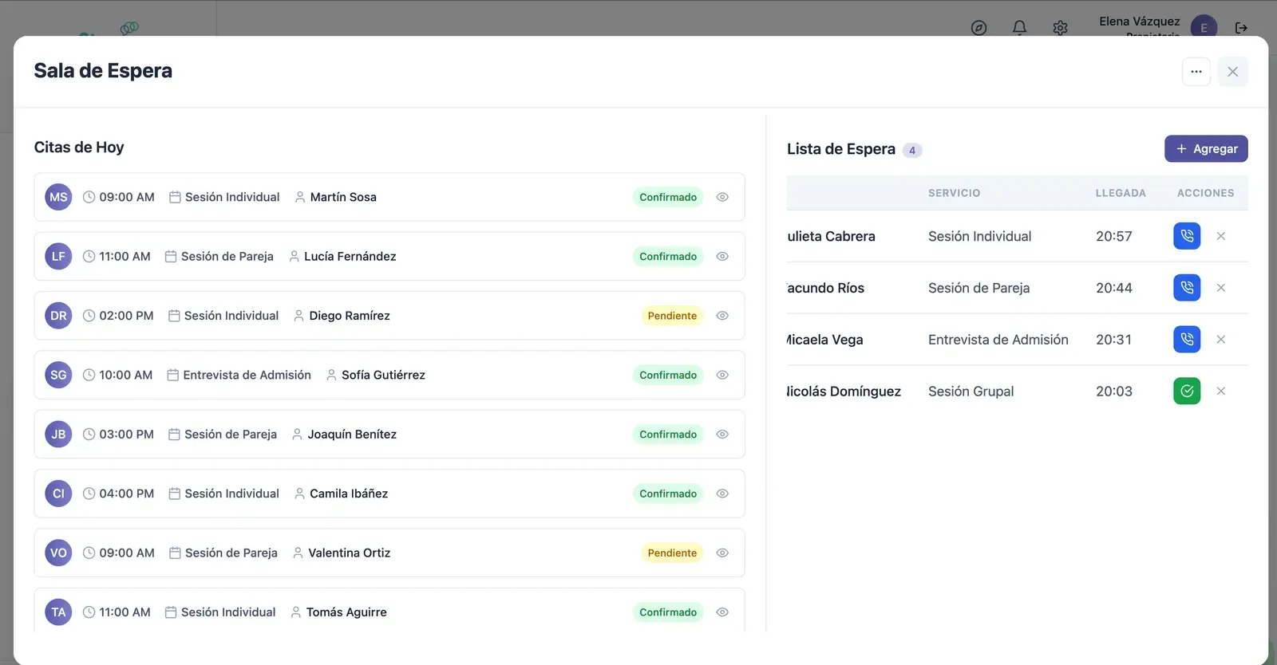Click Sesión Grupal in the waiting list
This screenshot has height=665, width=1277.
pyautogui.click(x=971, y=392)
